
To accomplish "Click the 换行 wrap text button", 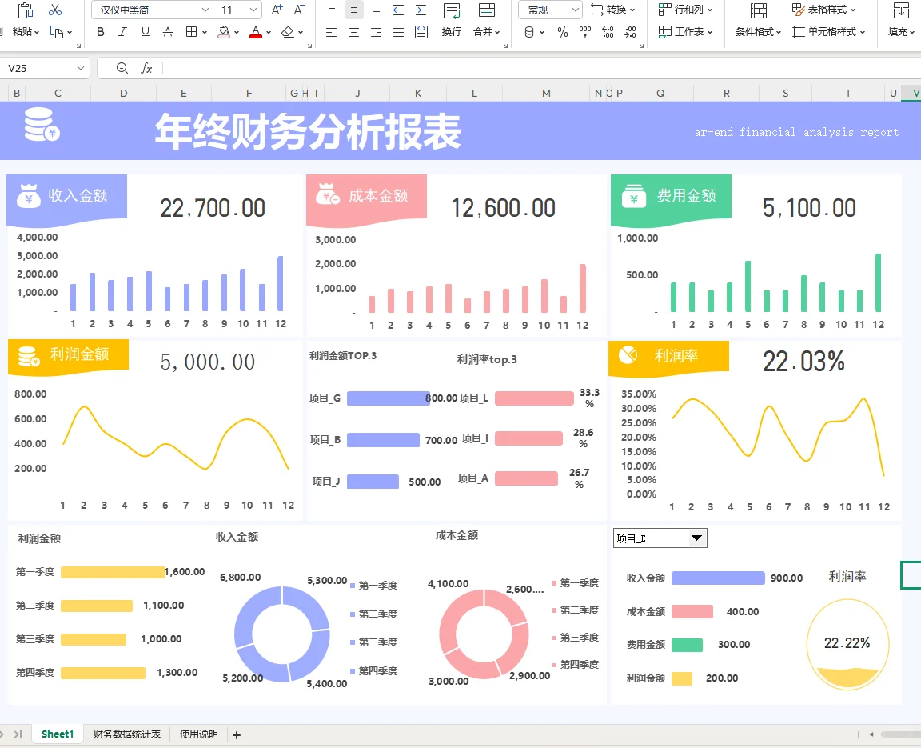I will (451, 19).
